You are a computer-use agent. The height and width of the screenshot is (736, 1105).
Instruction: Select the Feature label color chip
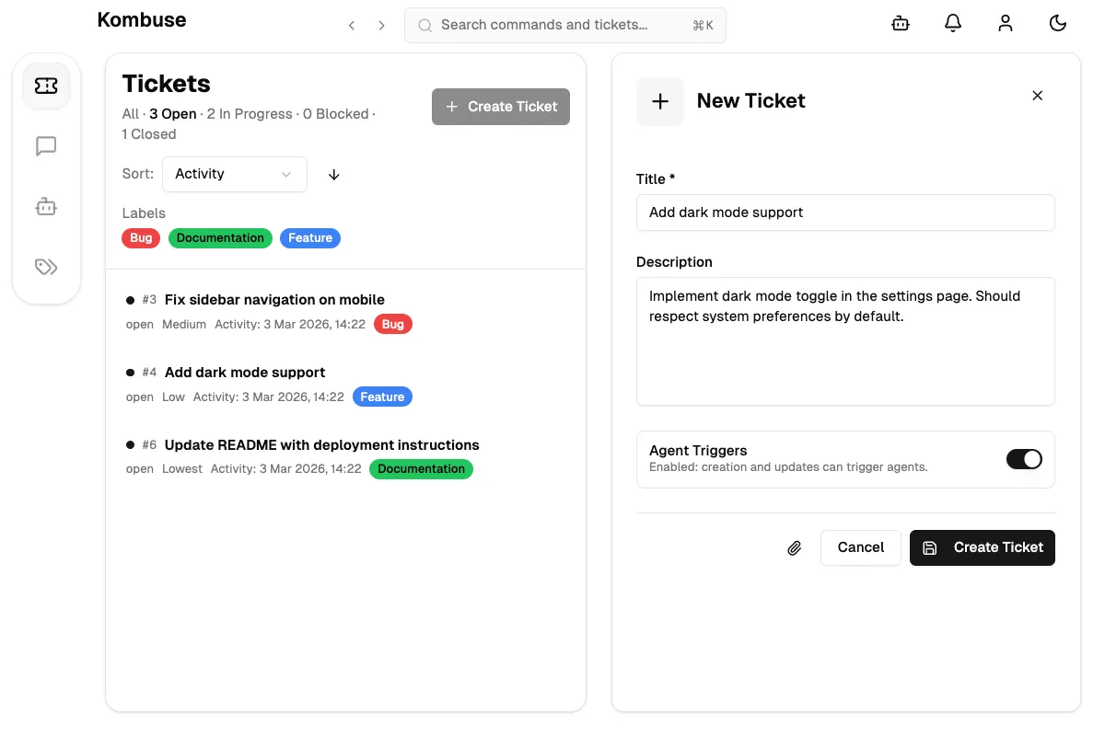pos(309,237)
